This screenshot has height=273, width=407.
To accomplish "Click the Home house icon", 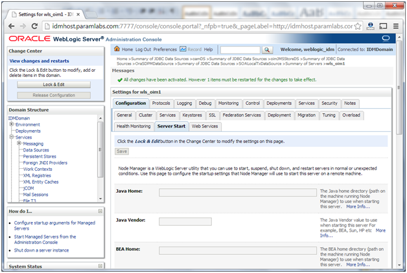I will click(x=117, y=49).
